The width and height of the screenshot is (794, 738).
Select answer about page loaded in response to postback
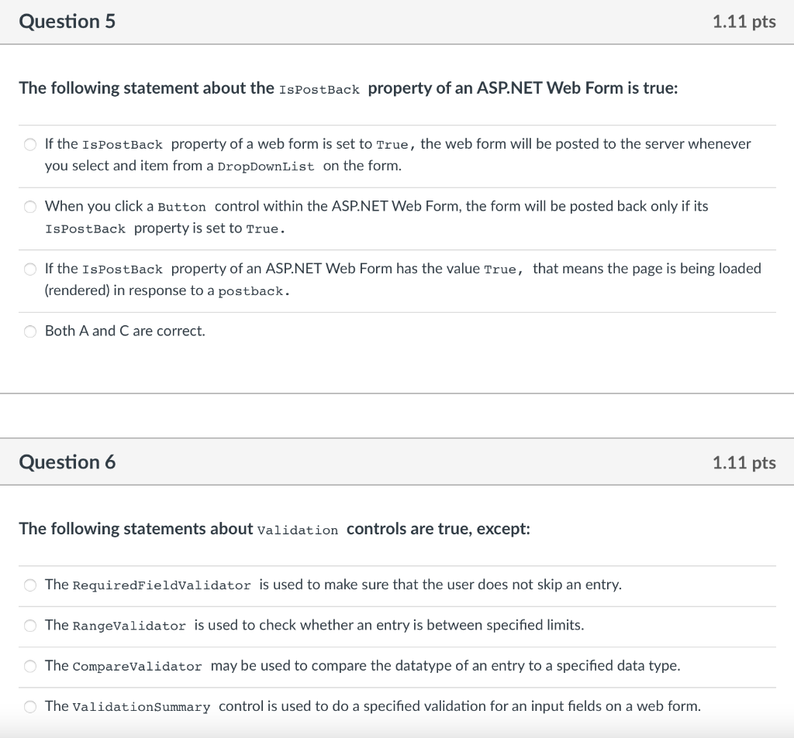tap(29, 269)
